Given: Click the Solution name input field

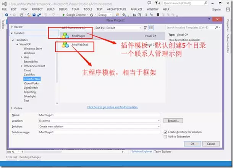Looking at the screenshot, I should (99, 132).
